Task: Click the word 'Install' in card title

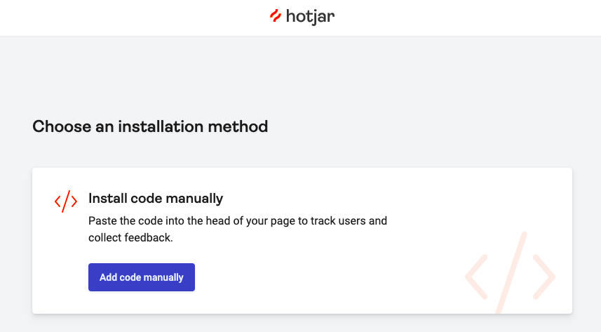Action: [108, 199]
